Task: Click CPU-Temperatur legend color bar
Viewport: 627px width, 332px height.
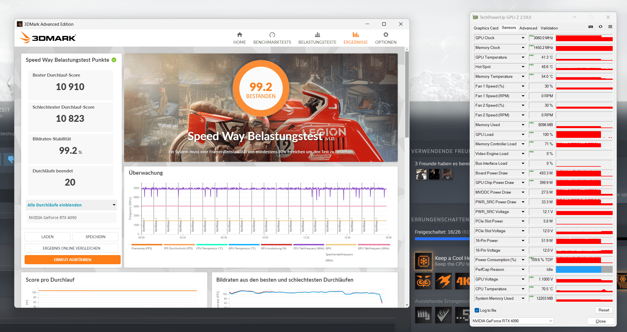Action: pos(212,244)
